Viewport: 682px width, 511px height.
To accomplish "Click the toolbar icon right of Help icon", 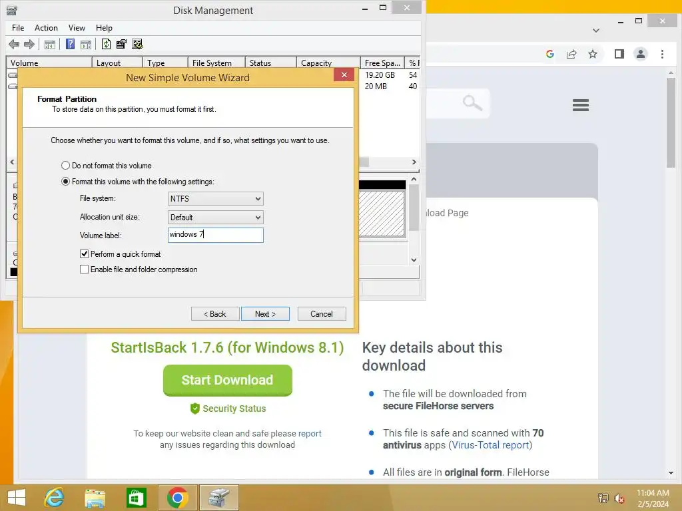I will coord(86,44).
